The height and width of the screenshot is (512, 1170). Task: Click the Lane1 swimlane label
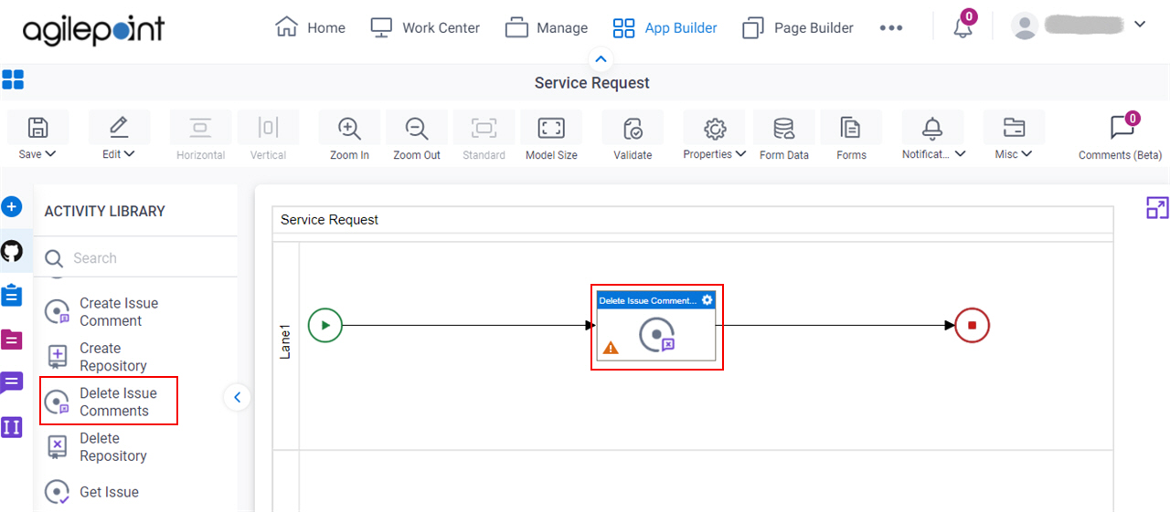(x=285, y=340)
